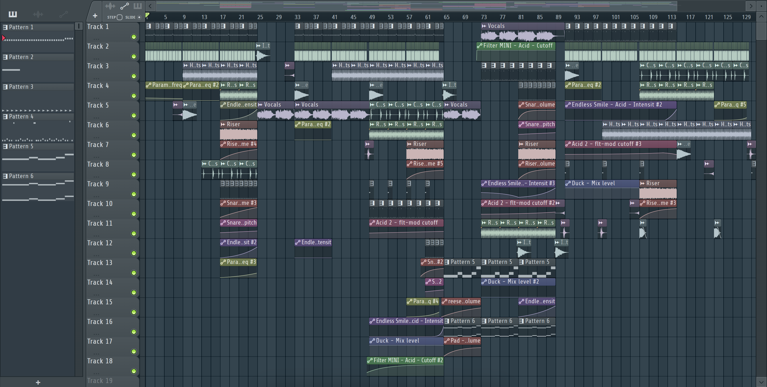Click the red play marker under Pattern 1

coord(3,38)
